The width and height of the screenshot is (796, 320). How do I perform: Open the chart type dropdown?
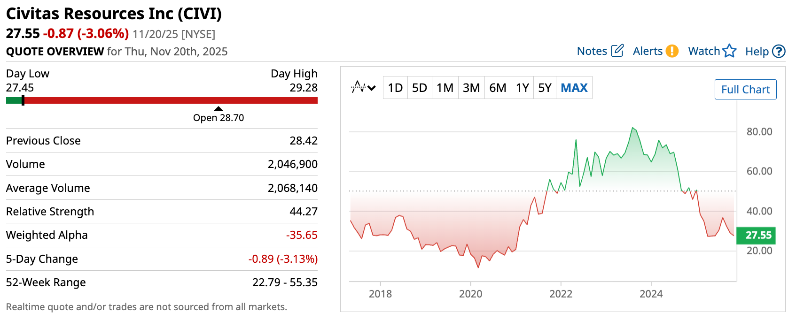pos(363,88)
